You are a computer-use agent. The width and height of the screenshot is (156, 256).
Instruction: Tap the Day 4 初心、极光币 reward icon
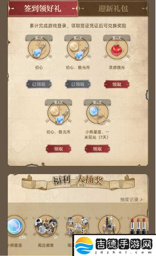(59, 113)
